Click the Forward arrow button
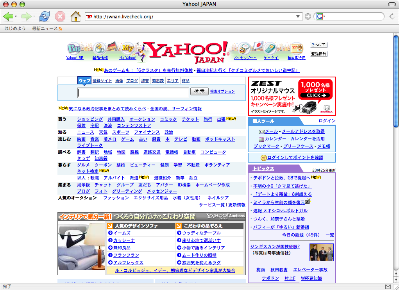This screenshot has width=399, height=290. point(26,17)
